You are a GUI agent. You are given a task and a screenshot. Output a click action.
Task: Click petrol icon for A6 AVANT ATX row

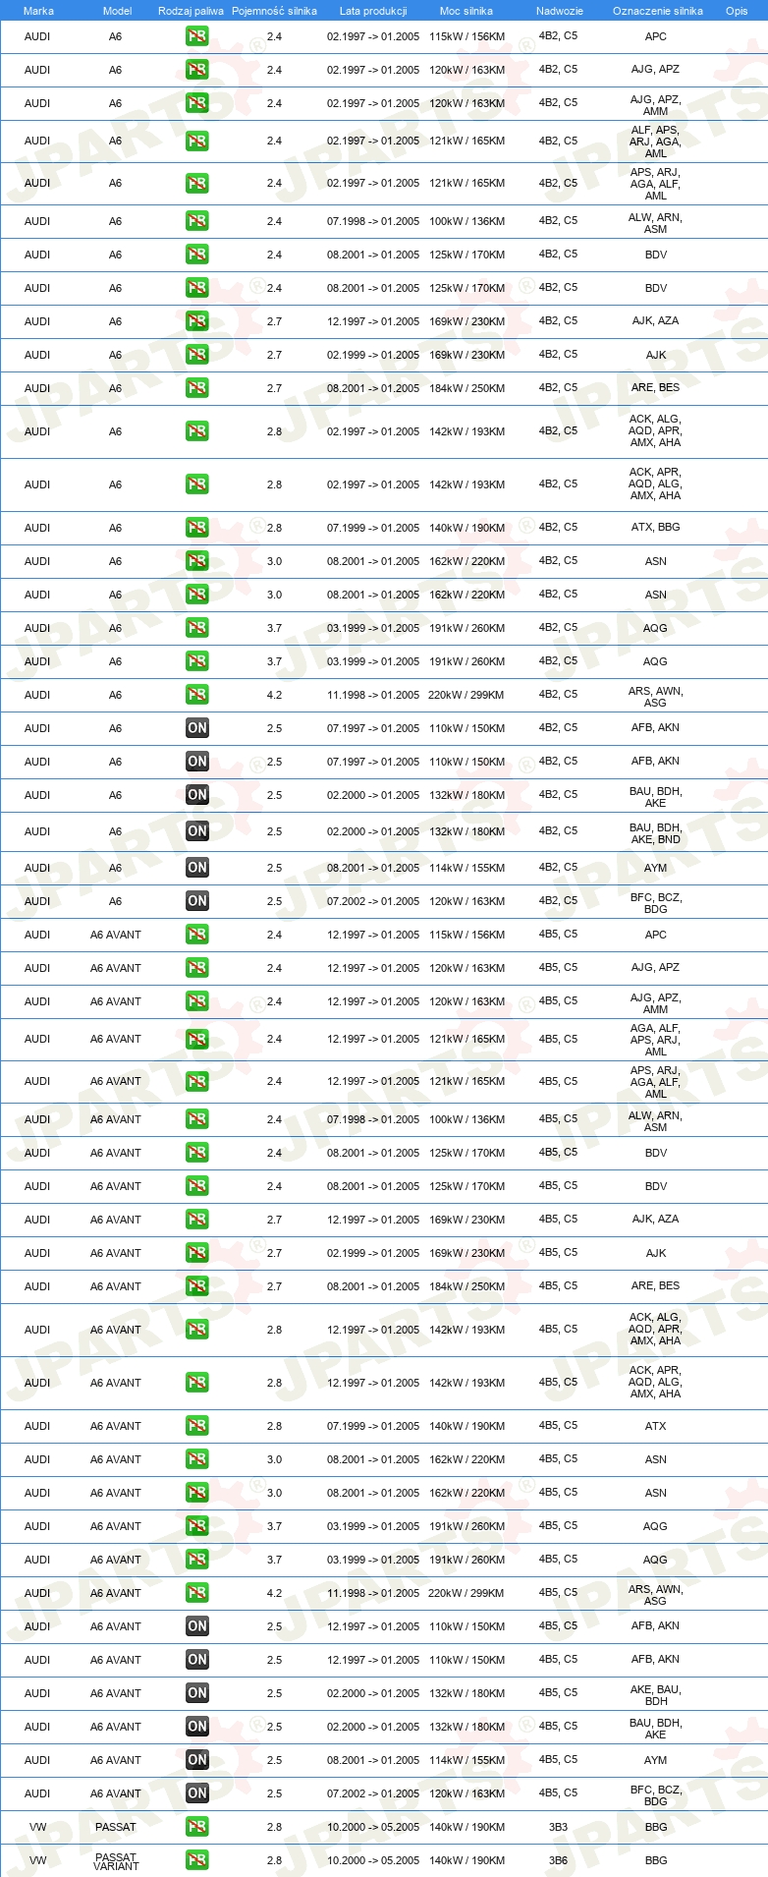point(197,1426)
